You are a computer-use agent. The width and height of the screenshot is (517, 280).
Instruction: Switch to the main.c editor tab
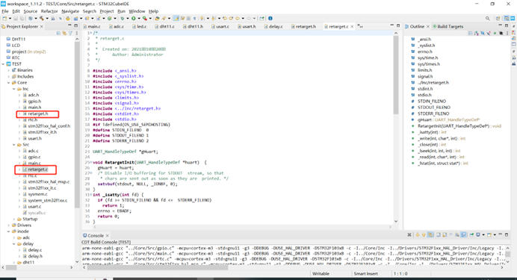(92, 26)
